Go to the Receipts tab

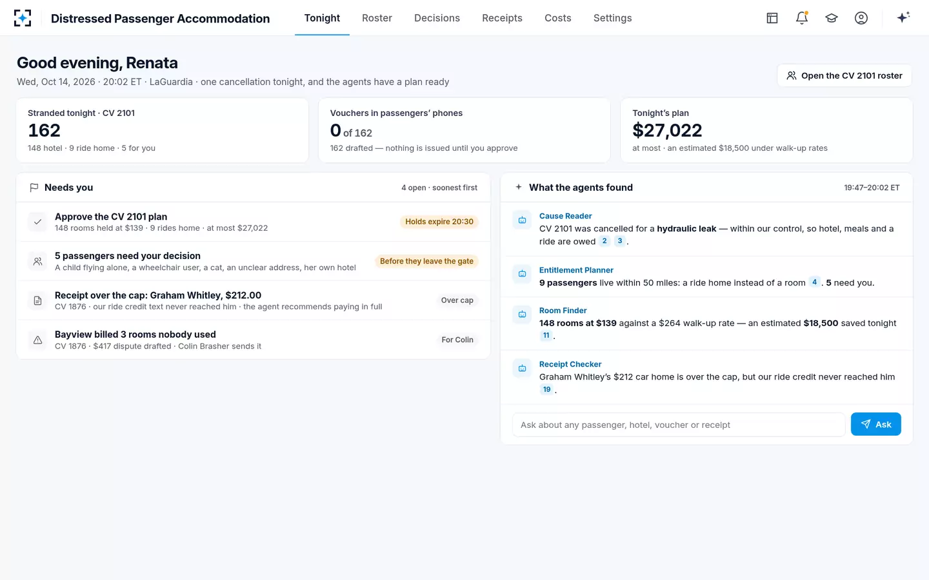502,18
